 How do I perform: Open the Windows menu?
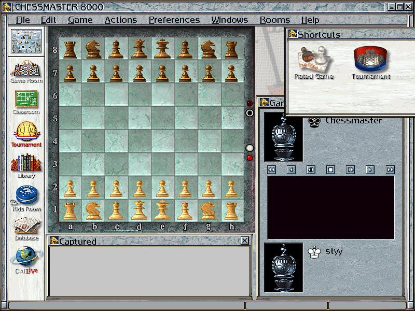coord(230,20)
